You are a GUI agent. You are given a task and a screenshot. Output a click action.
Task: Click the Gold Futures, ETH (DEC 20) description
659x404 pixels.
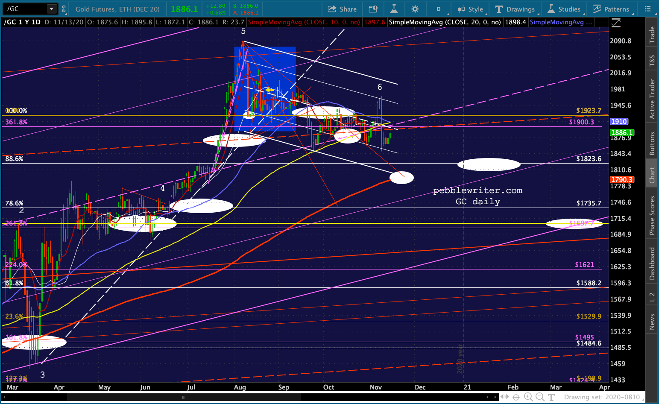[x=117, y=9]
